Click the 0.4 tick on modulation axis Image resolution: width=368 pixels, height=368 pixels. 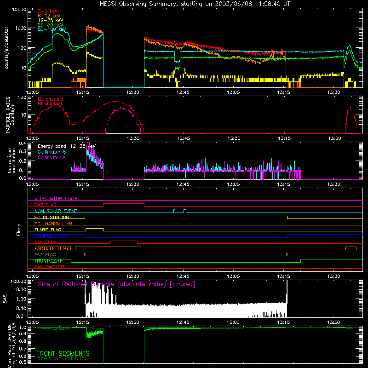coord(23,143)
